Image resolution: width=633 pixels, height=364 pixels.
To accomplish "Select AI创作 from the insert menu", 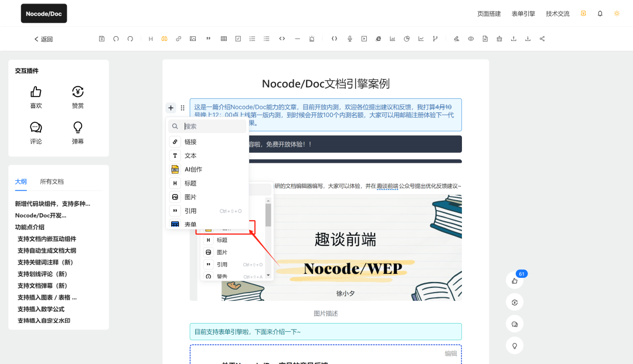I will pos(193,169).
